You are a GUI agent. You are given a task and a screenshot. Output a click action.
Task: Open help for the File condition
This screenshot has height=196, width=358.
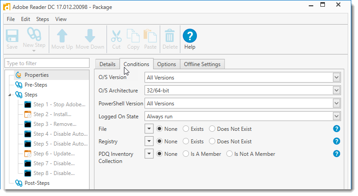337,129
